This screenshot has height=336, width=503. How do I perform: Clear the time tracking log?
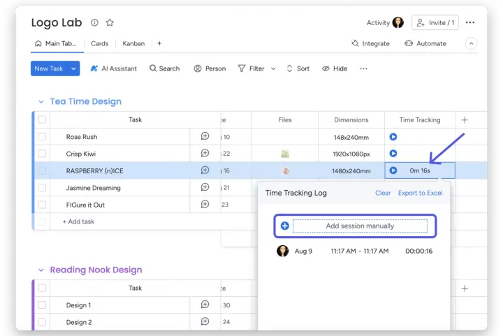383,193
